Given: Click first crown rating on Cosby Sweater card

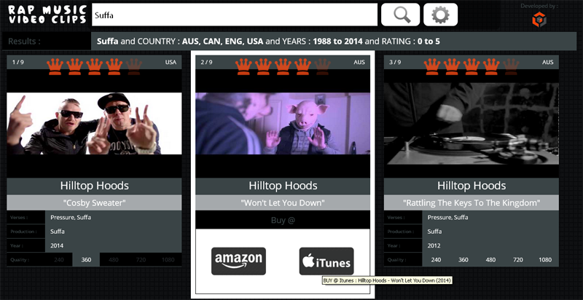Looking at the screenshot, I should [55, 66].
